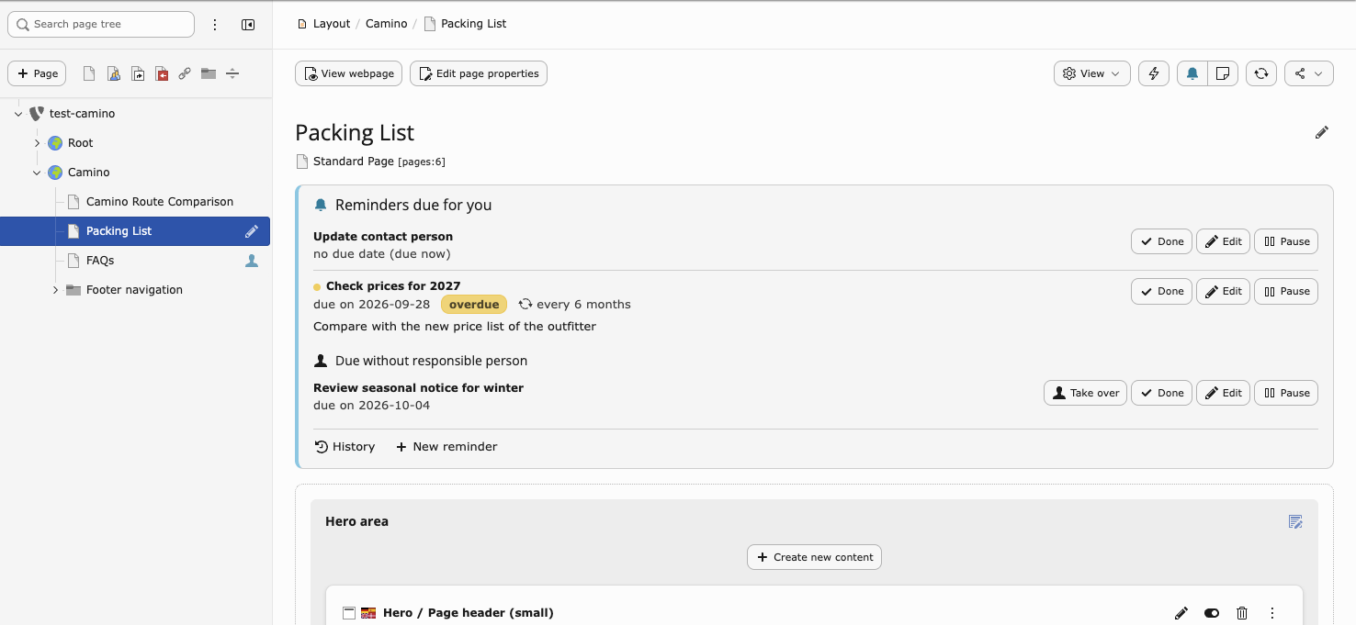Add a new page with the Page button
The image size is (1356, 625).
(x=37, y=73)
